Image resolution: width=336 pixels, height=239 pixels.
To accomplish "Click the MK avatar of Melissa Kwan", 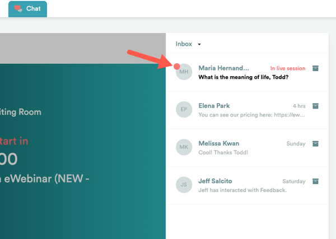I will pos(184,147).
